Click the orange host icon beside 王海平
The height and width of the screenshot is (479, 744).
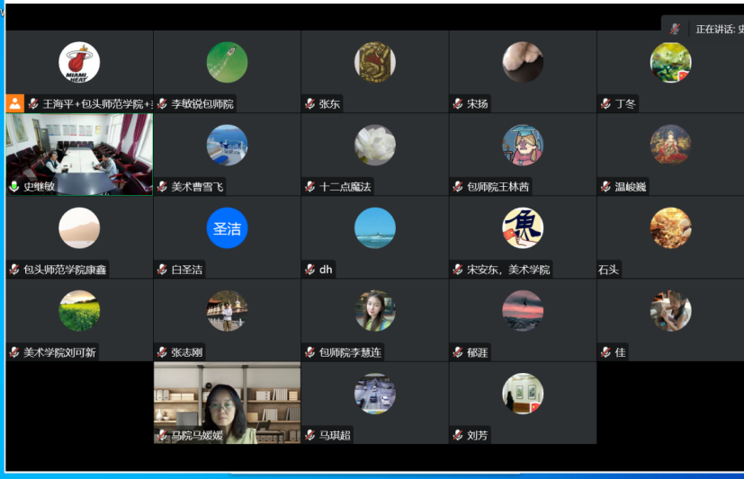click(14, 103)
